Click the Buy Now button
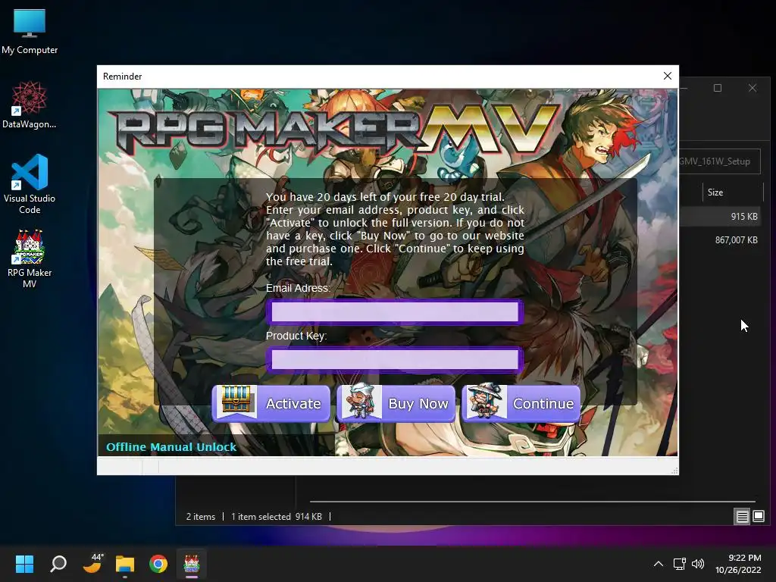 [396, 403]
